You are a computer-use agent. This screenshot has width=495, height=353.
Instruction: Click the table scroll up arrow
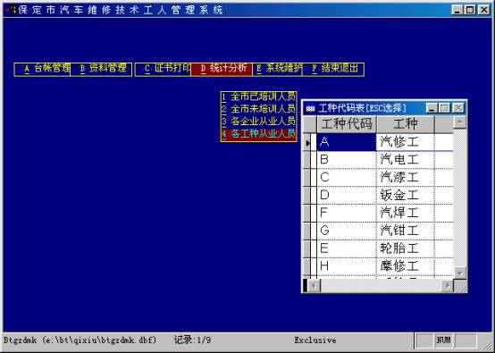(x=459, y=122)
